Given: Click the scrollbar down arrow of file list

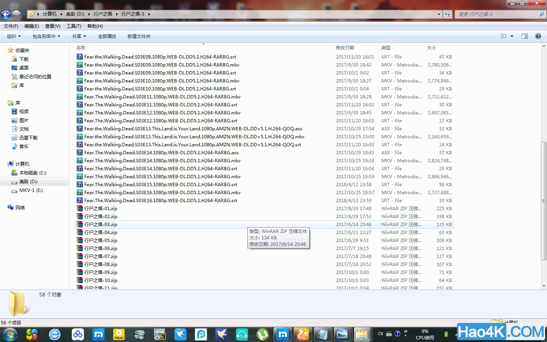Looking at the screenshot, I should coord(544,286).
